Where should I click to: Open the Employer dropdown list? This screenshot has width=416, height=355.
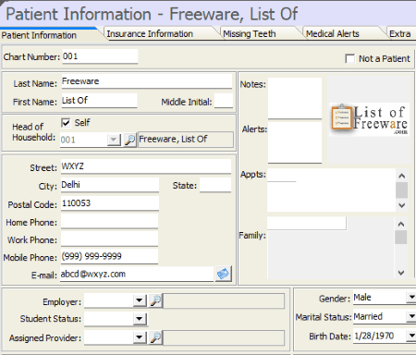(x=140, y=300)
